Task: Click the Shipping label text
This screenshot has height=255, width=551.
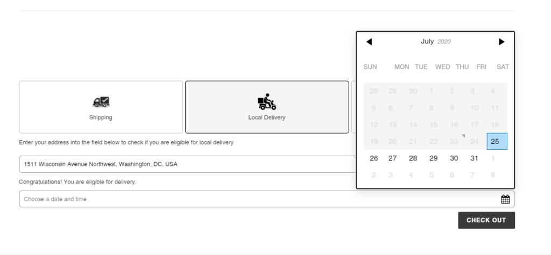Action: coord(101,117)
